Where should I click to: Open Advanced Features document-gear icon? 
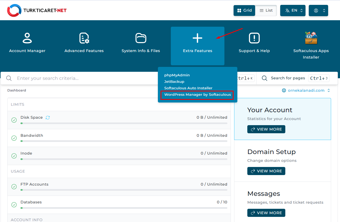coord(84,38)
